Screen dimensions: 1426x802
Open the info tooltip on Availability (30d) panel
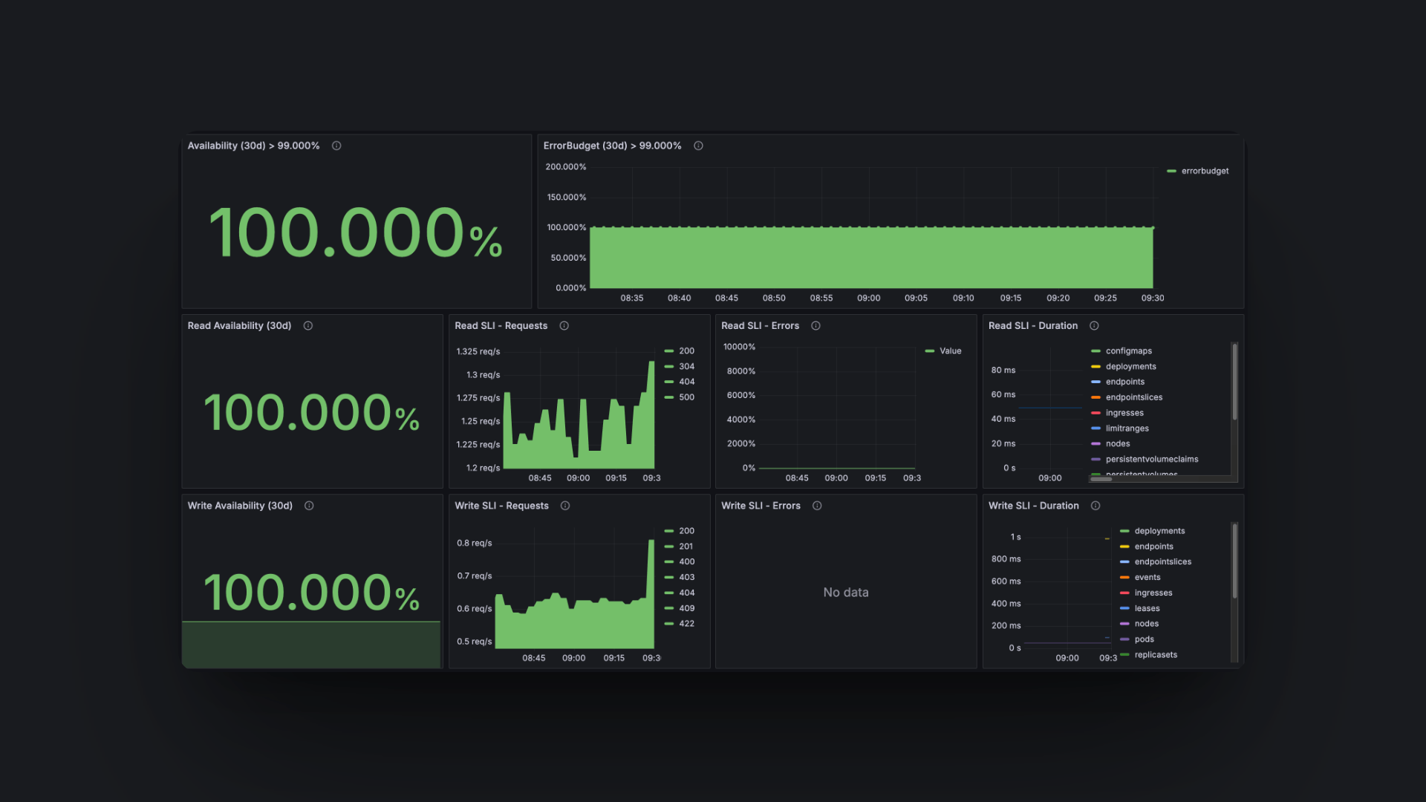336,146
